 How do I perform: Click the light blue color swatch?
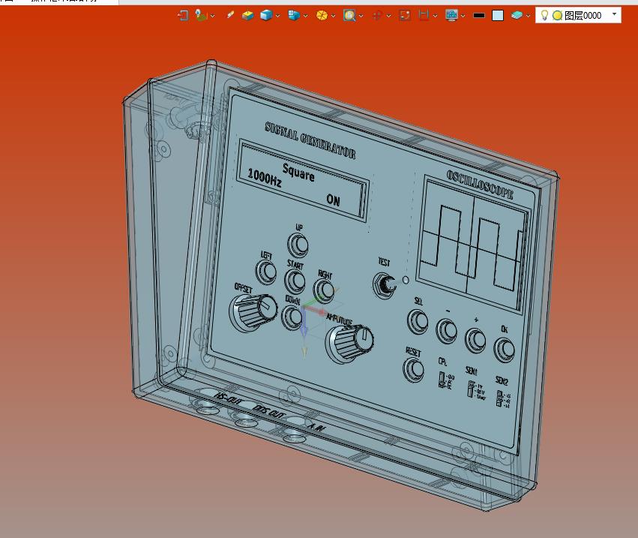pyautogui.click(x=498, y=16)
